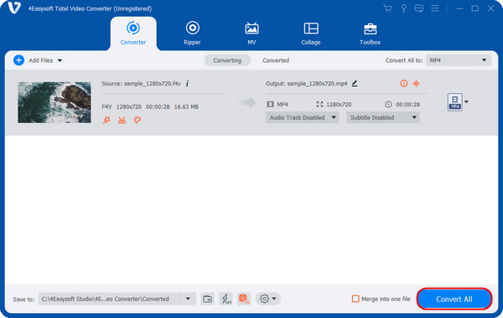
Task: Open the Audio Track Disabled dropdown
Action: point(303,117)
